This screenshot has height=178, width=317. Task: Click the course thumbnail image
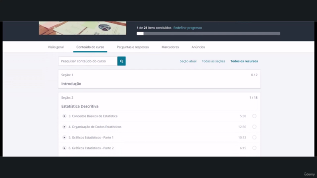[83, 28]
